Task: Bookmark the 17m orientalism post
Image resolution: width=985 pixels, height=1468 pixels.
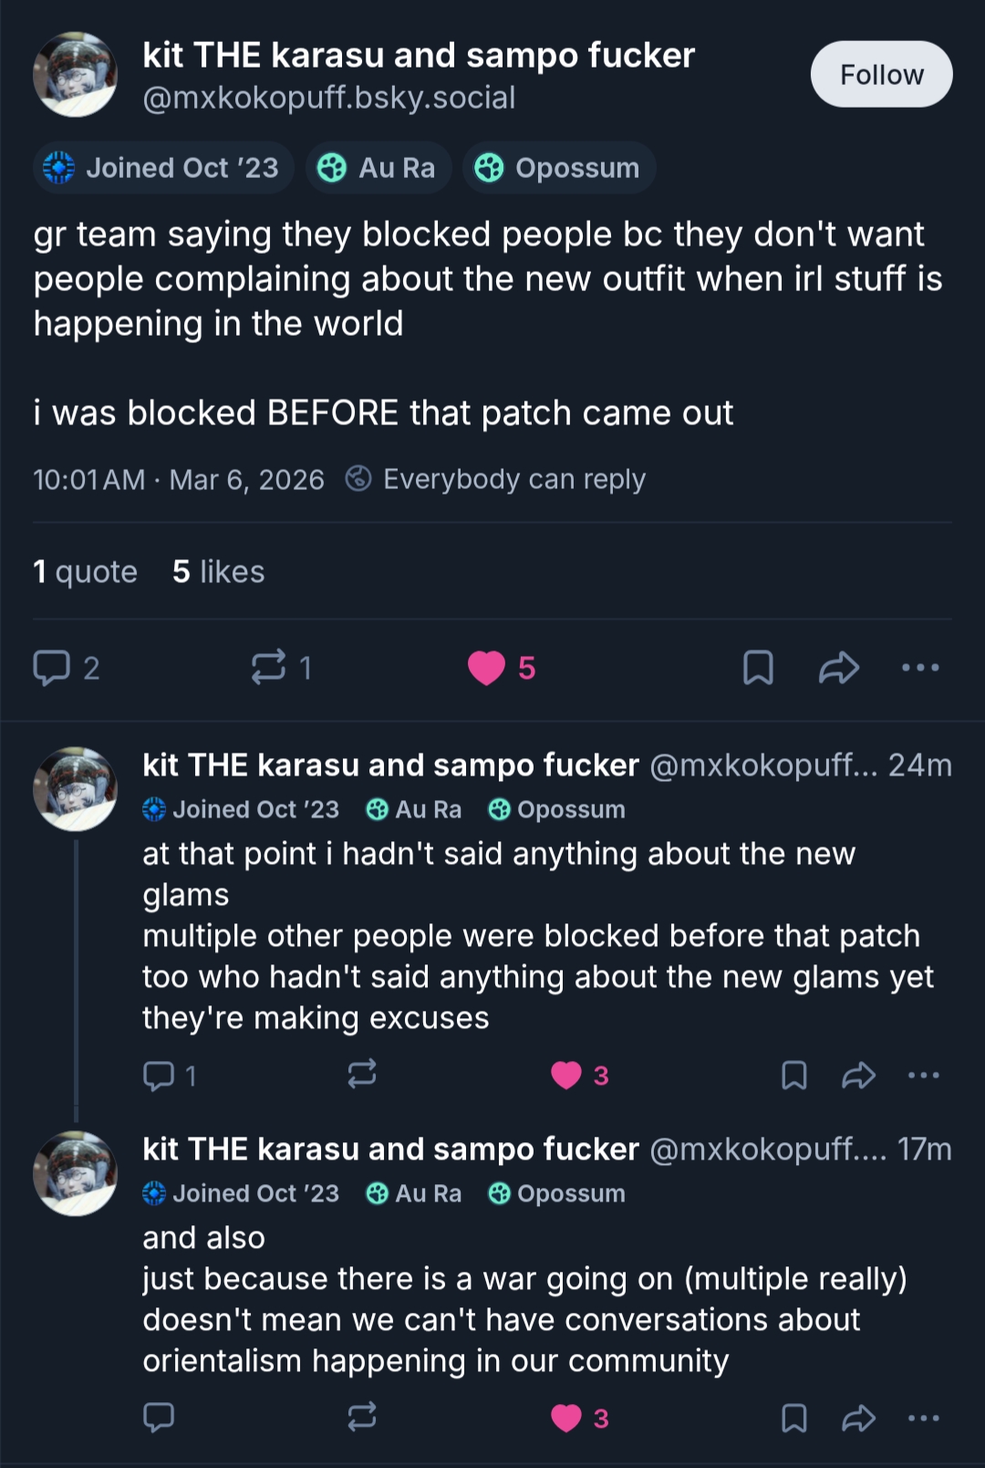Action: (x=793, y=1418)
